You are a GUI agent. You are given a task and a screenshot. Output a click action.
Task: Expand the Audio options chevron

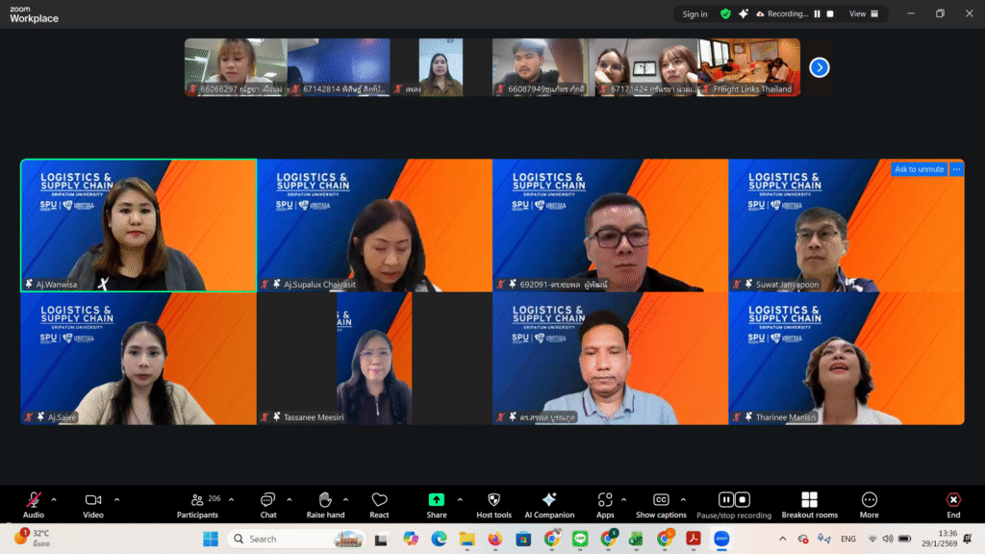54,499
